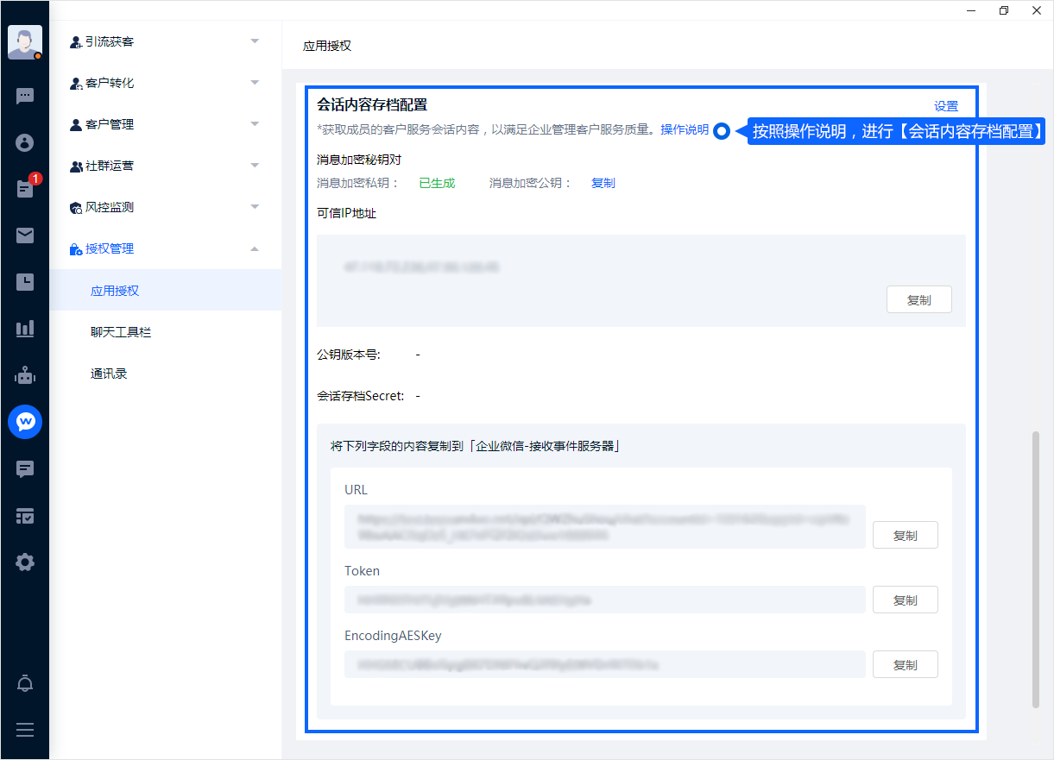Click the user avatar at top left

tap(24, 41)
